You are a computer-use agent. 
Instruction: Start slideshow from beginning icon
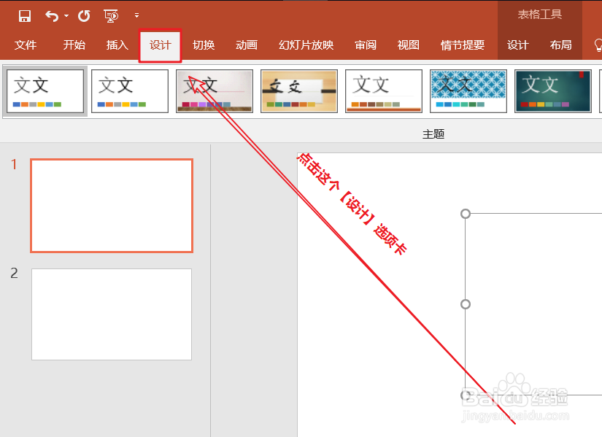pyautogui.click(x=111, y=16)
